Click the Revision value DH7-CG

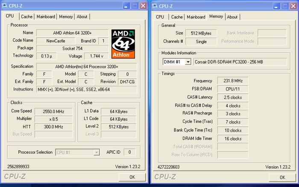click(x=127, y=82)
